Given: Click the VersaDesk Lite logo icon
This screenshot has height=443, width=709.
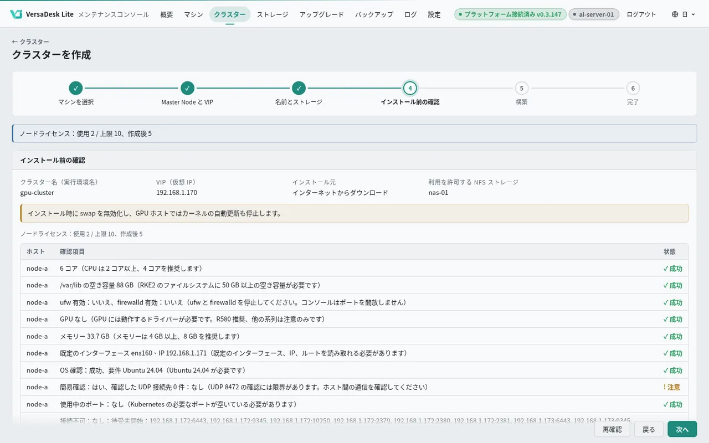Looking at the screenshot, I should 16,14.
